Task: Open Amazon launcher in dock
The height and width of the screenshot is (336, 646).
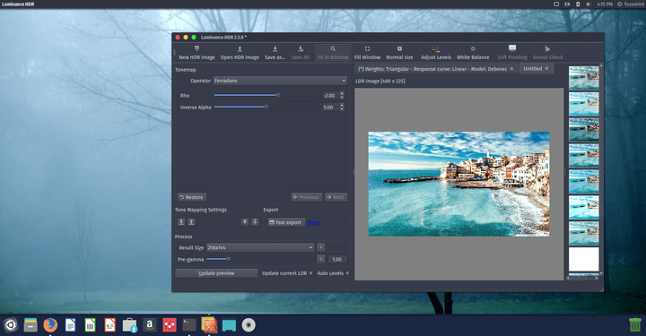Action: [x=150, y=325]
